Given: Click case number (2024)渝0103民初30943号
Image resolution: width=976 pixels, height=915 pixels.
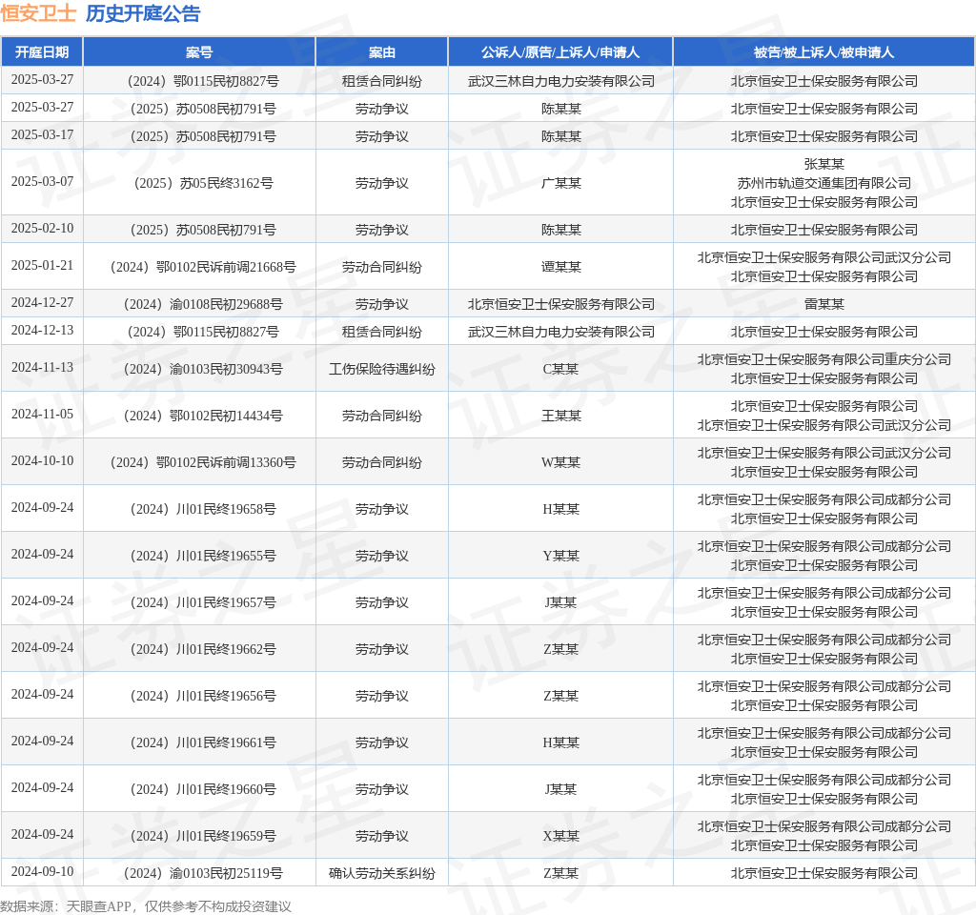Looking at the screenshot, I should 204,369.
